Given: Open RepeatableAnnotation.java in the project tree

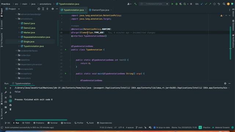Looking at the screenshot, I should pos(37,37).
